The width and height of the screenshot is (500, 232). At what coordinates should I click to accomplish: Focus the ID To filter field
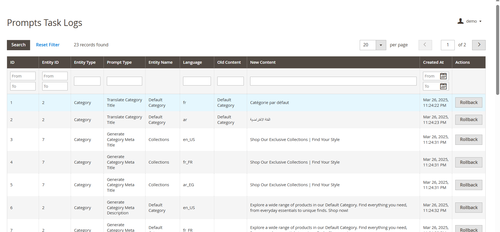click(23, 86)
